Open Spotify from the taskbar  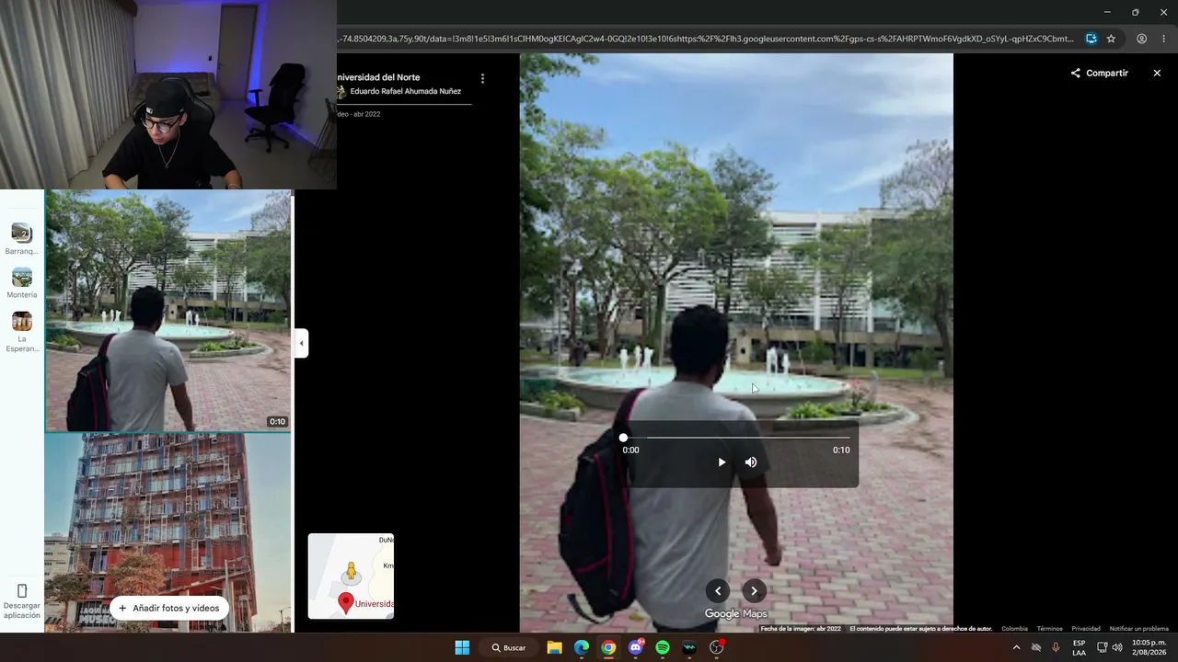[663, 647]
